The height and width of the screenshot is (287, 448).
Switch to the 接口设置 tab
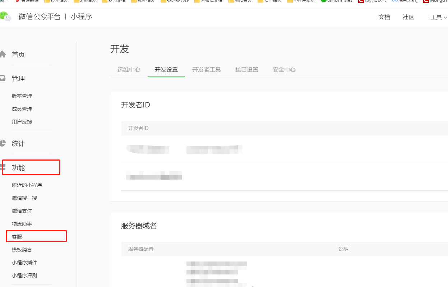(247, 70)
